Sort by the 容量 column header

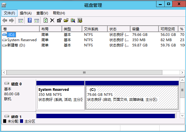click(136, 29)
